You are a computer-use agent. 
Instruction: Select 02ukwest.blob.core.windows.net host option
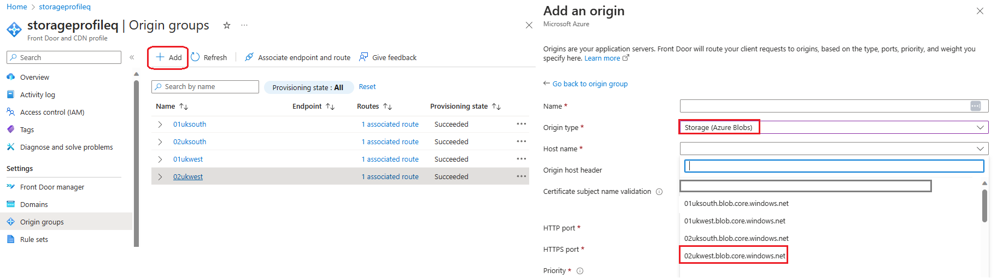tap(734, 256)
